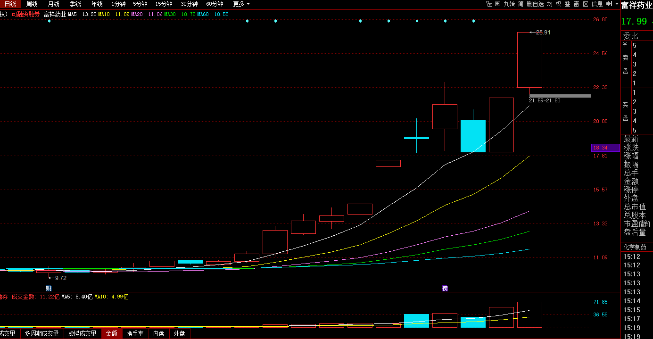Click the 15:17 tick time entry
This screenshot has width=653, height=339.
click(x=632, y=319)
